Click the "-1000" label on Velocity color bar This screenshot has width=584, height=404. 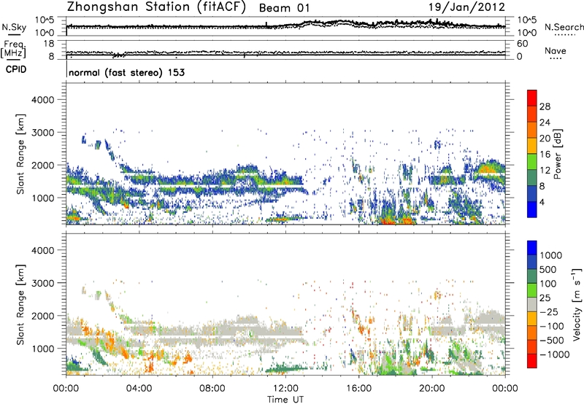[555, 354]
